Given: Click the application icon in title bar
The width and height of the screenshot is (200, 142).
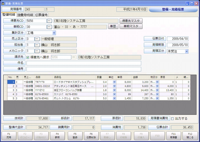Looking at the screenshot, I should click(3, 3).
